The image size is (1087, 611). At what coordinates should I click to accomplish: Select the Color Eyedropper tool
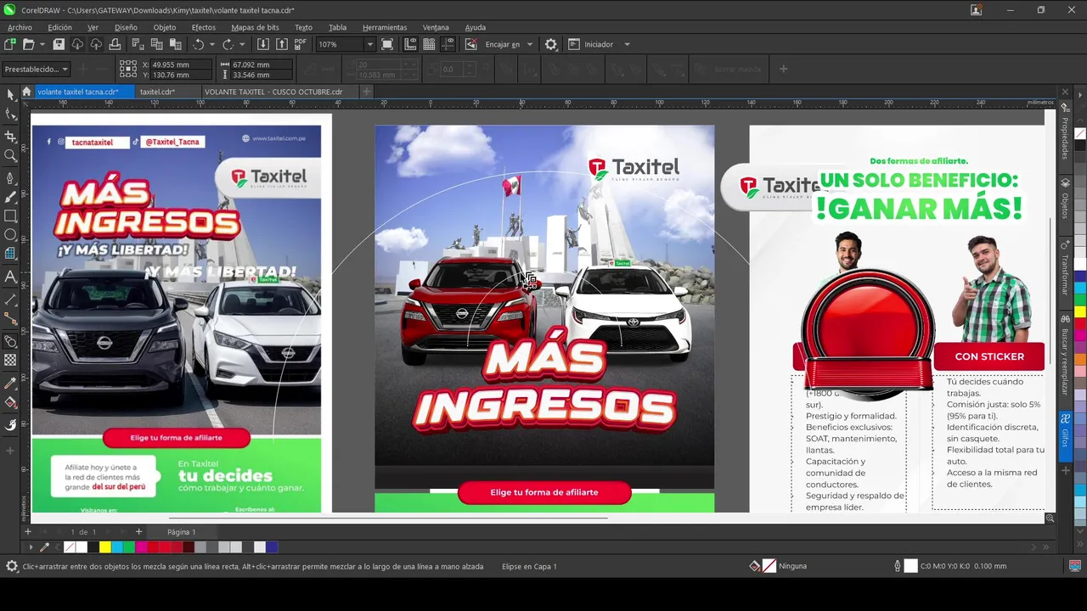10,383
